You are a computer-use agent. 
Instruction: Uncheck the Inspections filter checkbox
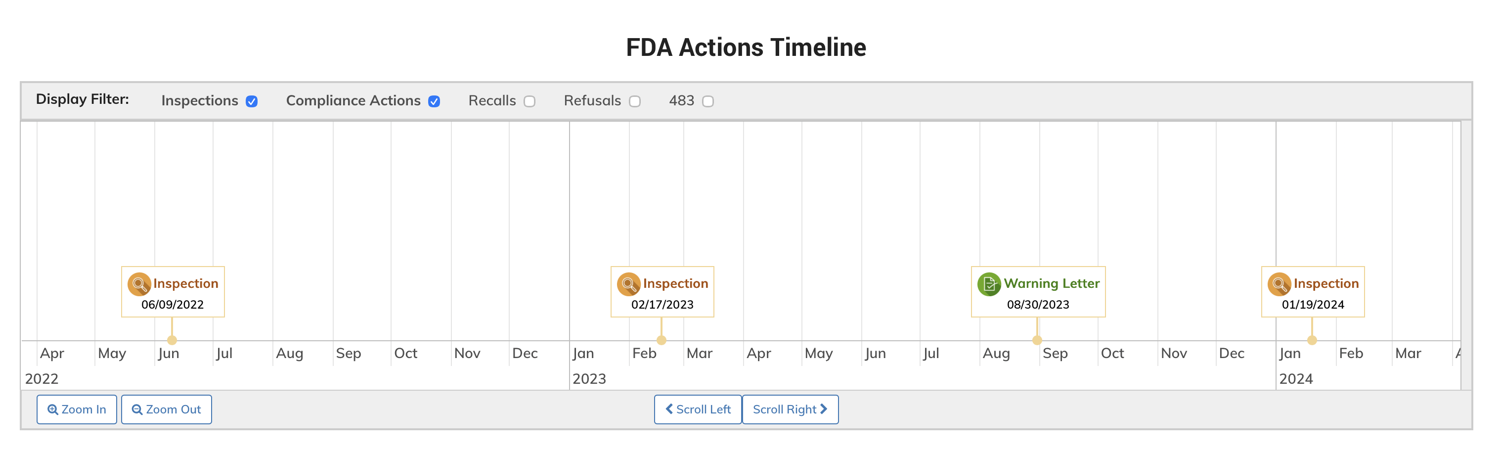tap(252, 101)
